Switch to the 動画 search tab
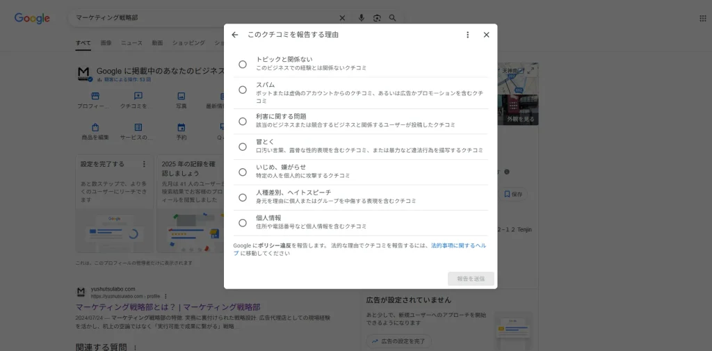Screen dimensions: 712x351 [x=157, y=43]
